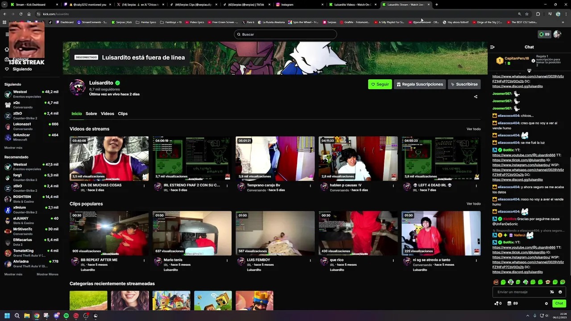Open the Luisardito channel avatar
The width and height of the screenshot is (571, 321).
click(x=78, y=87)
